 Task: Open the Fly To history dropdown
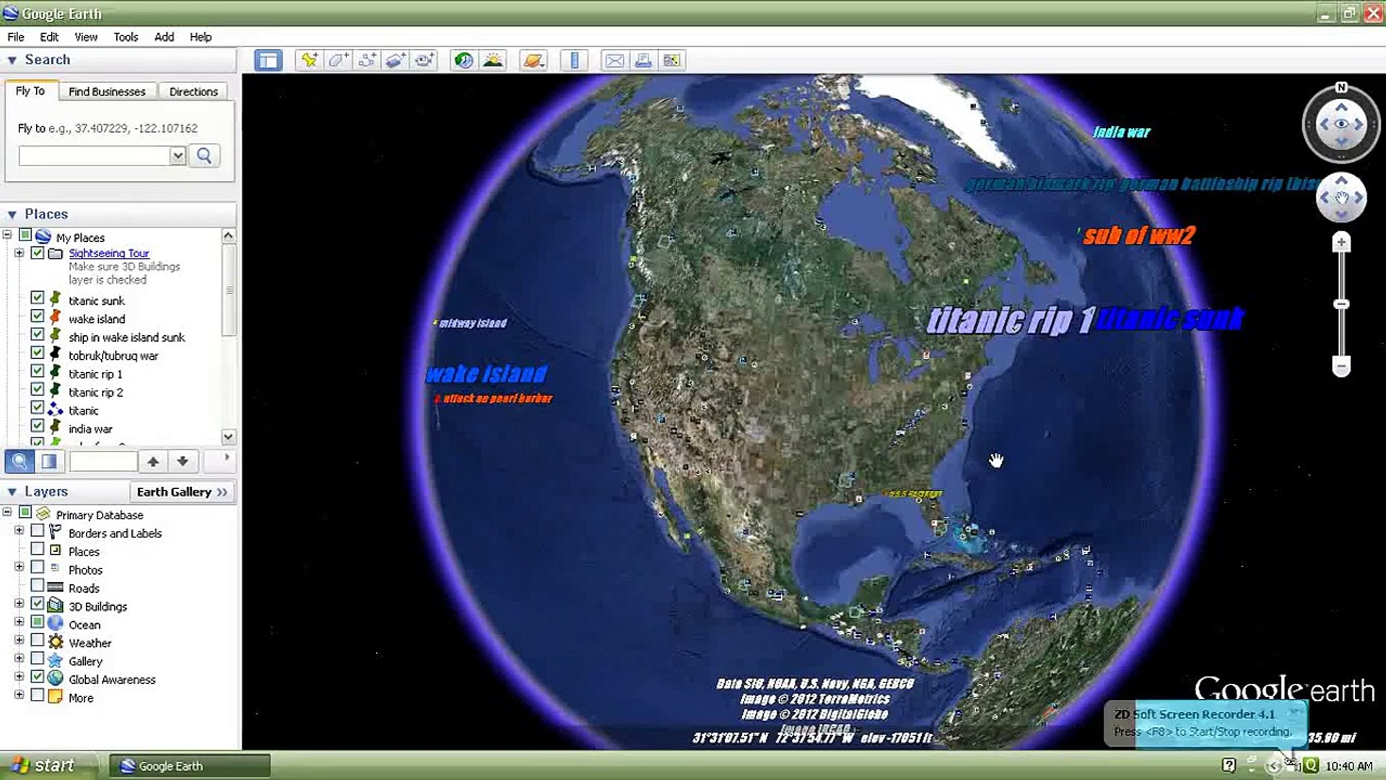(x=178, y=156)
